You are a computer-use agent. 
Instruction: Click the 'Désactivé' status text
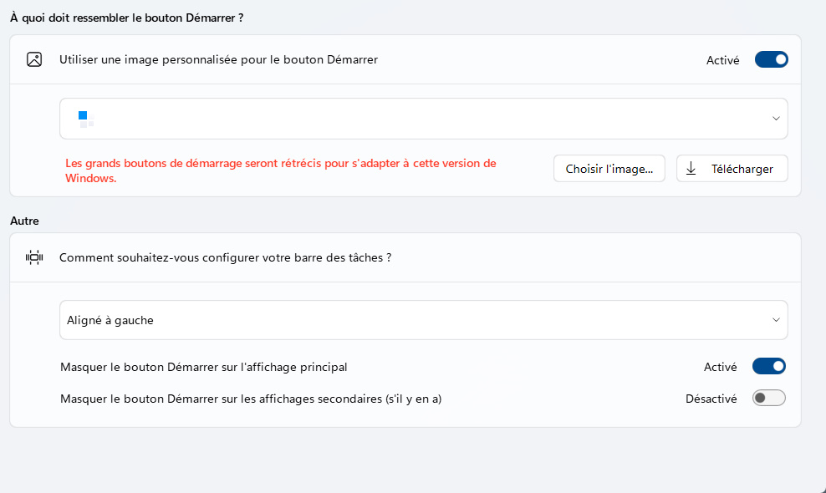tap(711, 399)
